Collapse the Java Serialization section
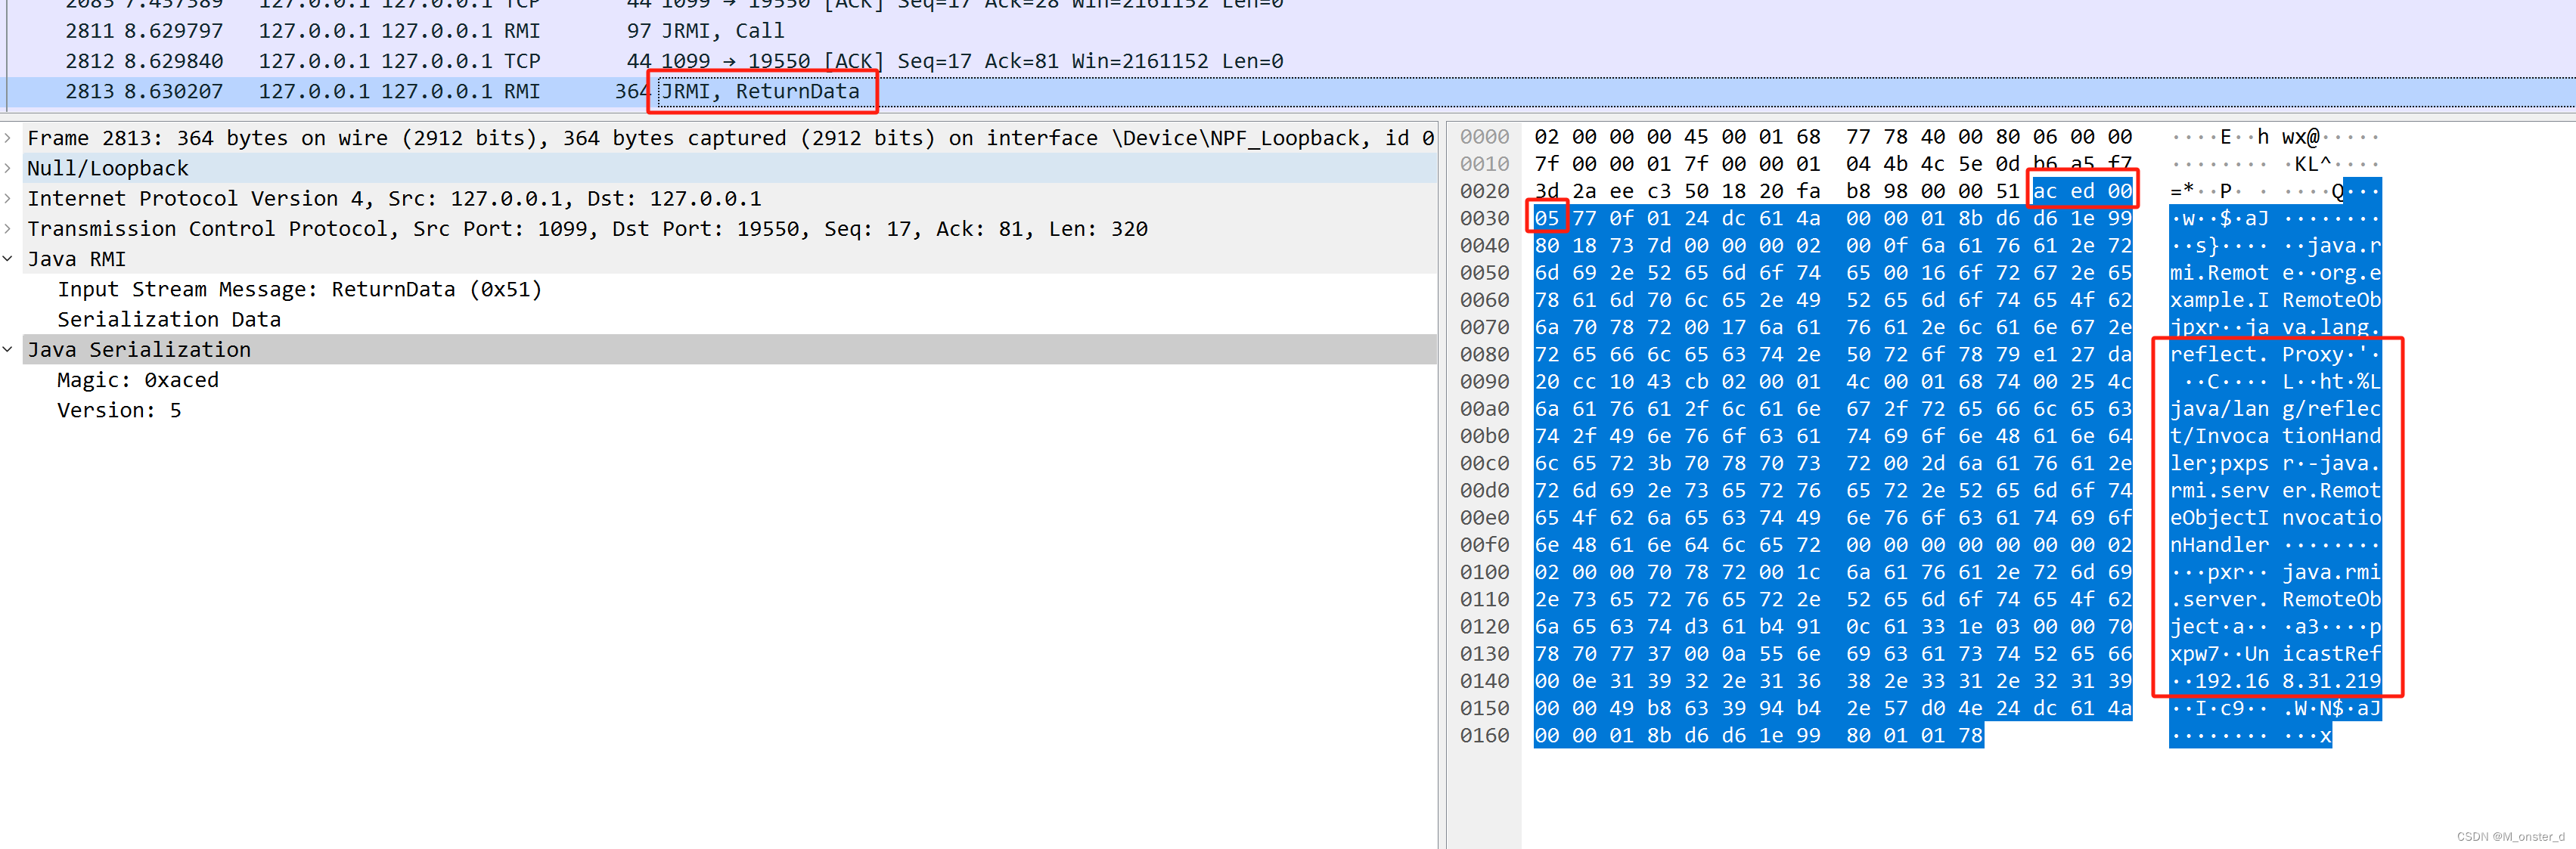Screen dimensions: 2576x849 coord(8,349)
